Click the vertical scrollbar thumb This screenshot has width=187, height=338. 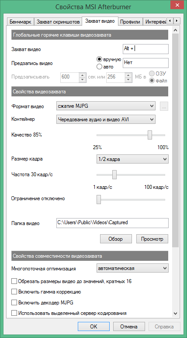click(175, 140)
